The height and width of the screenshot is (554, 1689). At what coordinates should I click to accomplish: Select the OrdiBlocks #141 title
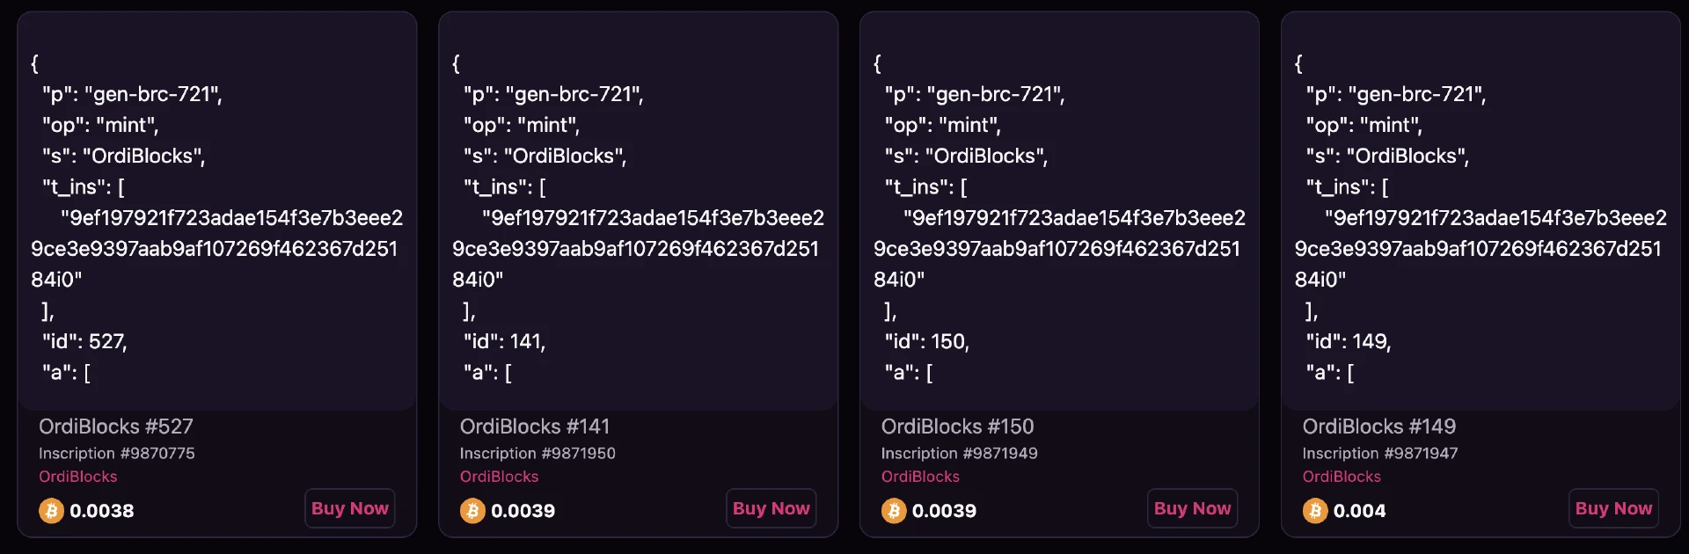pos(535,426)
